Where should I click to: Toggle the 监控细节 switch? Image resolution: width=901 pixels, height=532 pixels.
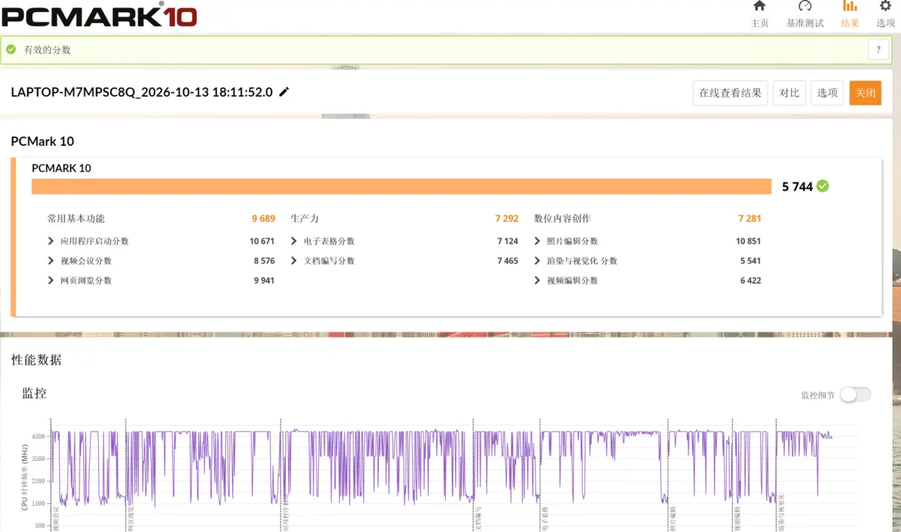click(x=855, y=395)
